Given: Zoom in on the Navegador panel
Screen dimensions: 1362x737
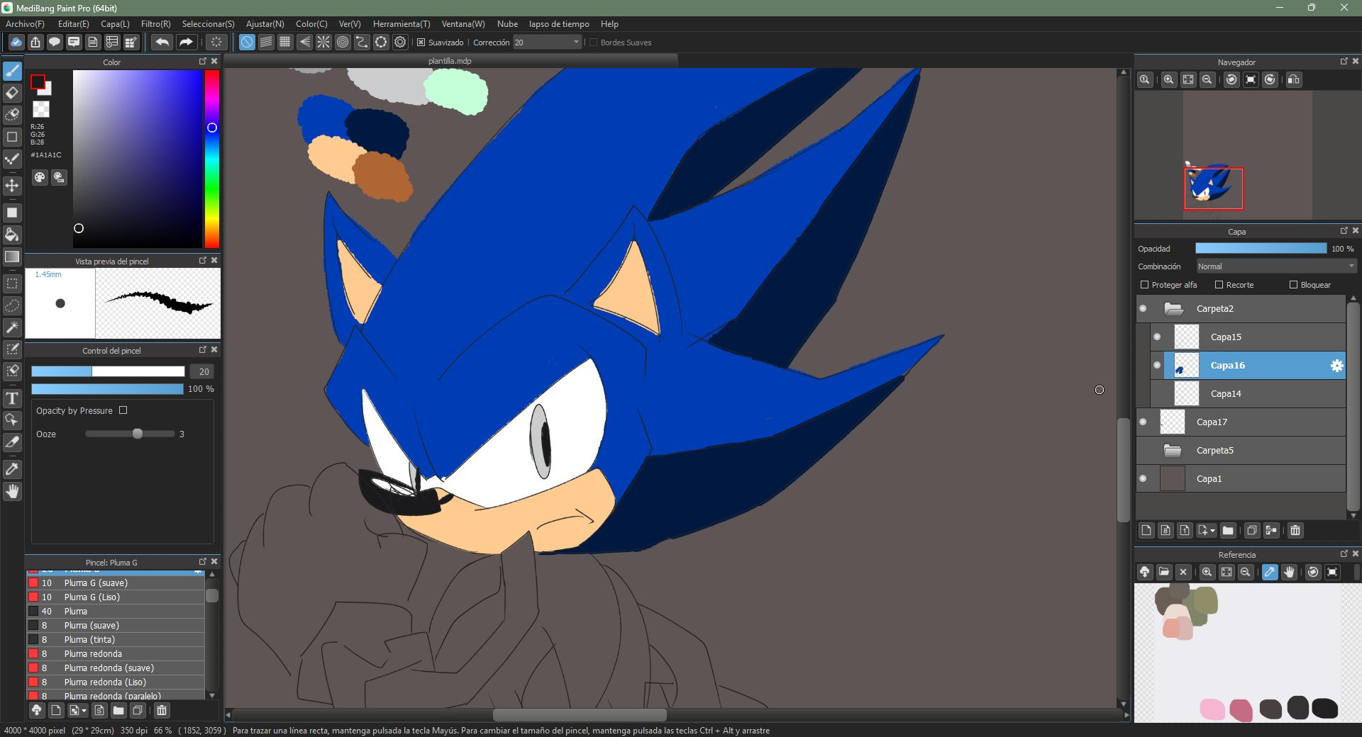Looking at the screenshot, I should coord(1169,79).
